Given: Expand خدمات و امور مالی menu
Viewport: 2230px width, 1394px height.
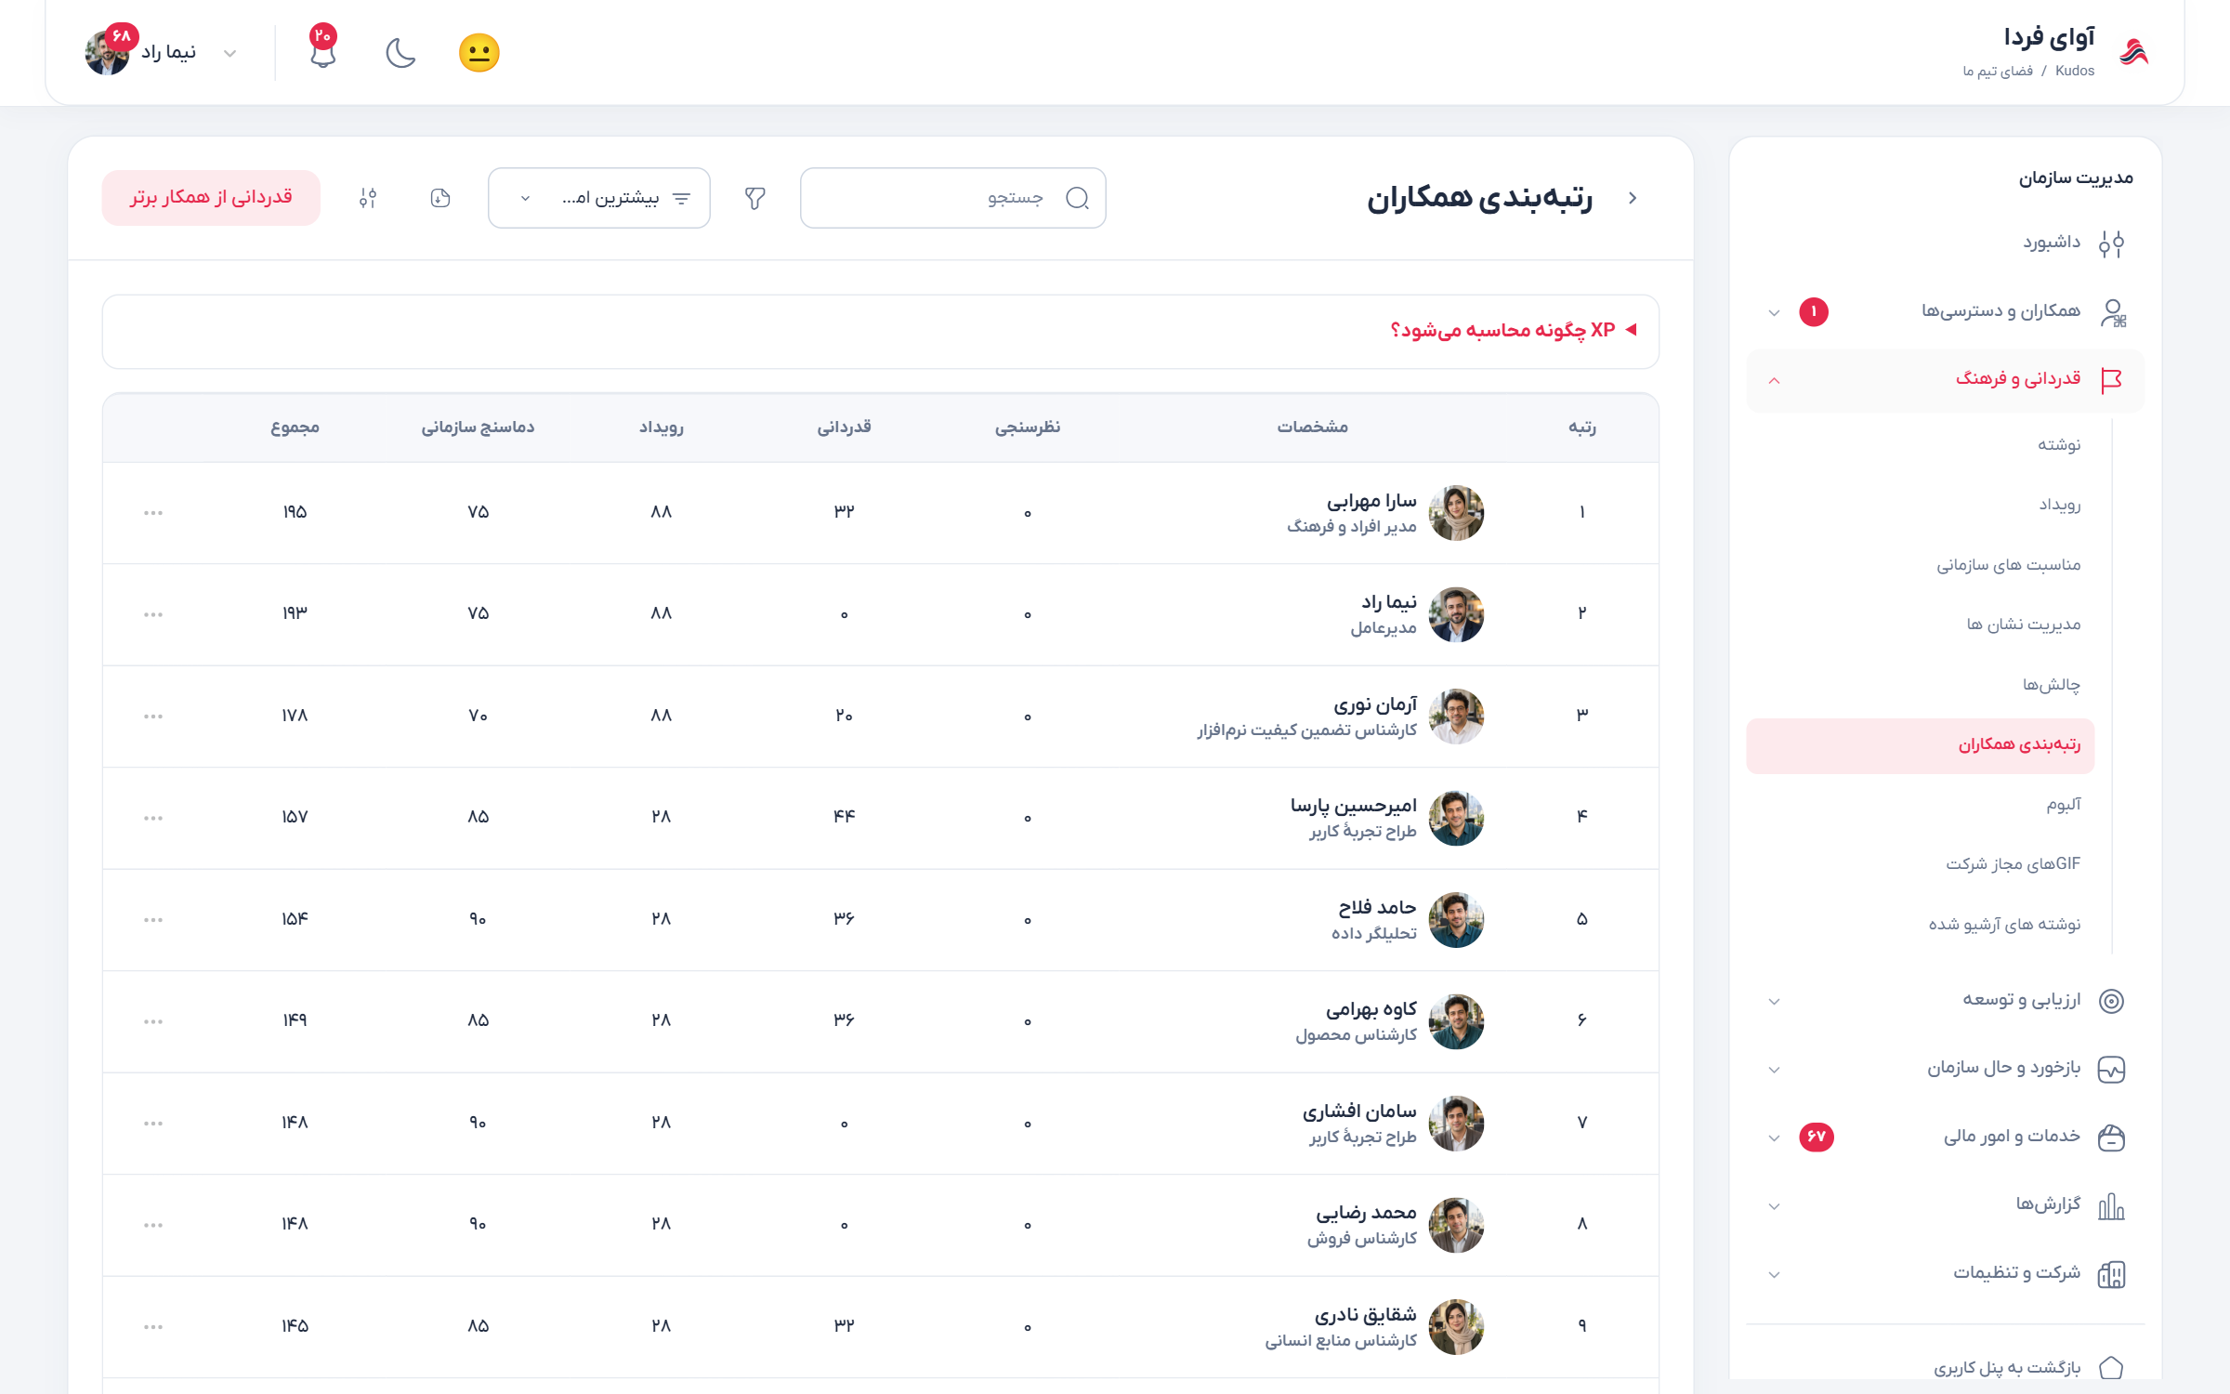Looking at the screenshot, I should pos(1946,1138).
